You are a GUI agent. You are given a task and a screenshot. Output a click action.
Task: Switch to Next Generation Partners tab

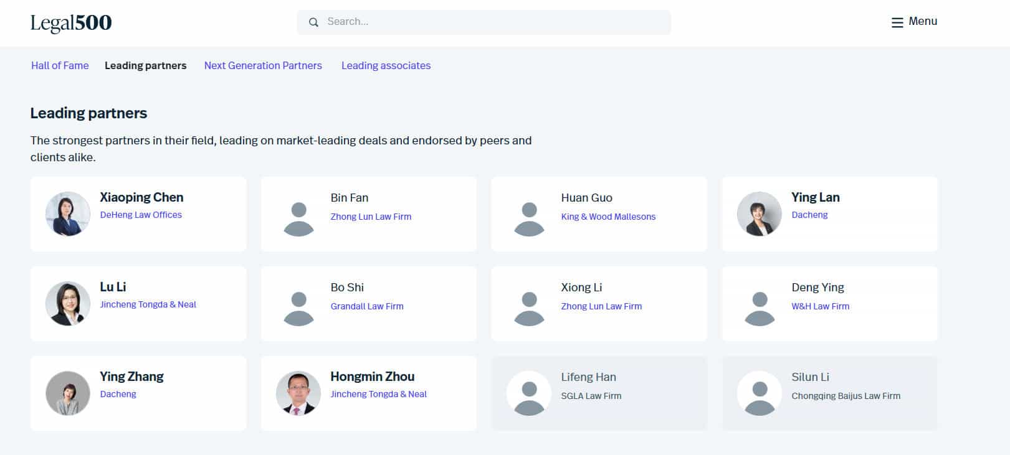coord(263,65)
